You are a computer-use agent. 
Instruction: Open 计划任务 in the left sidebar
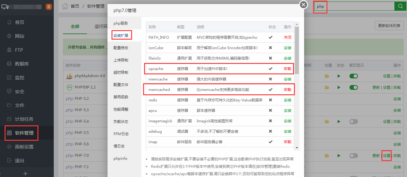pos(24,119)
